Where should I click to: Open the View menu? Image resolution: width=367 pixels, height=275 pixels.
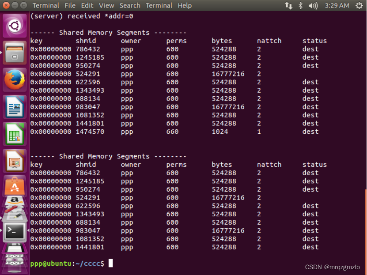coord(106,5)
